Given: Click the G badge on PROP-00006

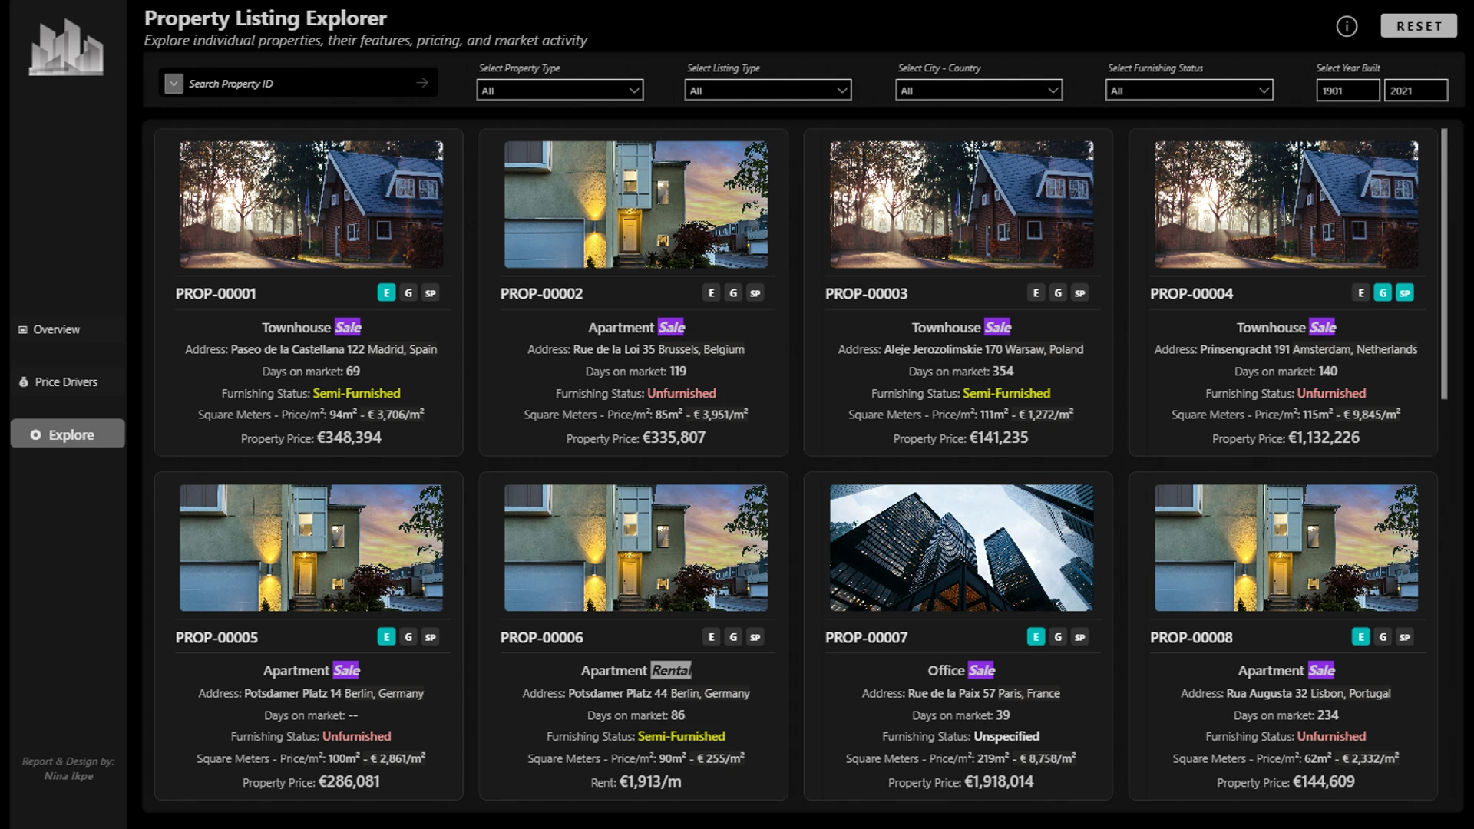Looking at the screenshot, I should [x=733, y=636].
